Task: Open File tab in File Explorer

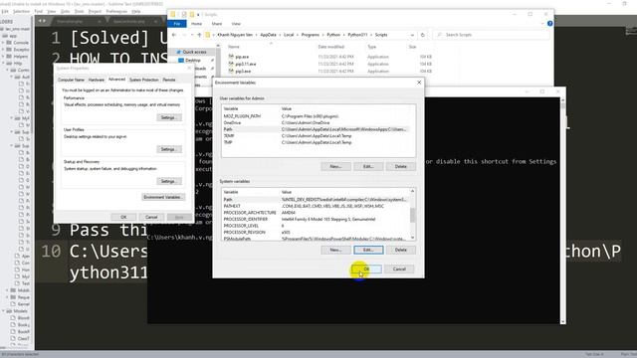Action: [x=177, y=24]
